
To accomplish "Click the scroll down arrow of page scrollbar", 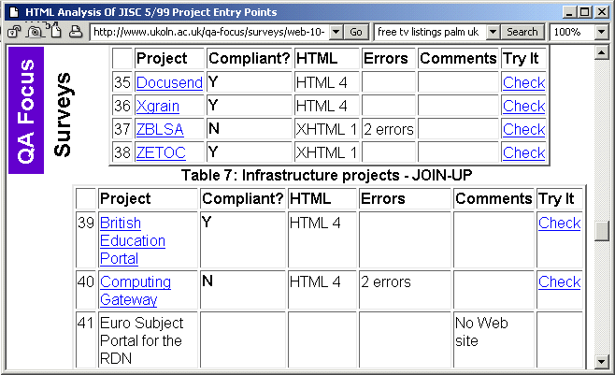I will [601, 361].
